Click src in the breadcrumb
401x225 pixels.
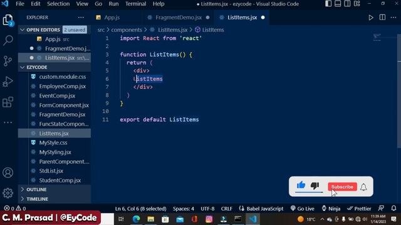pos(101,30)
